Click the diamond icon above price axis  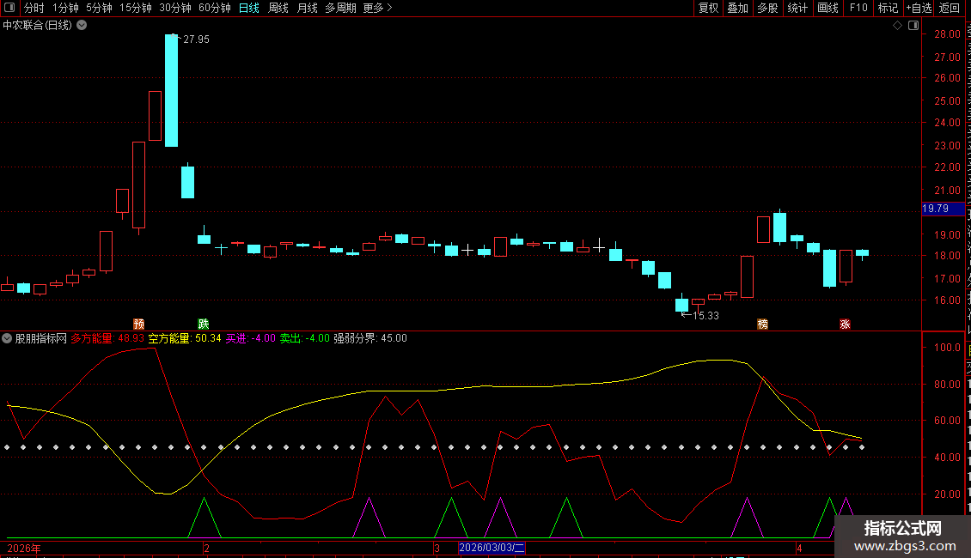click(897, 26)
